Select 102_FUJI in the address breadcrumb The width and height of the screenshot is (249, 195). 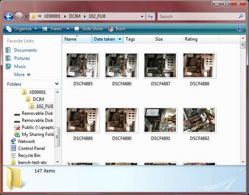(97, 16)
